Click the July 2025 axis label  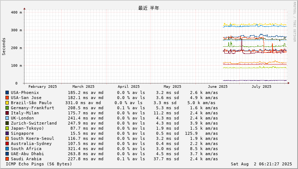[261, 86]
